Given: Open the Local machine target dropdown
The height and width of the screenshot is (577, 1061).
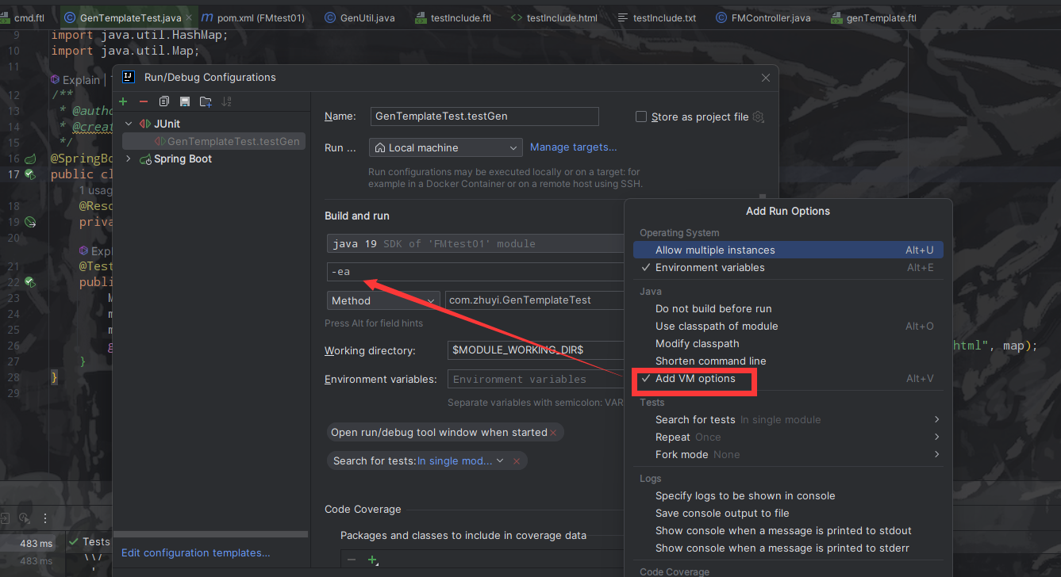Looking at the screenshot, I should [x=513, y=147].
